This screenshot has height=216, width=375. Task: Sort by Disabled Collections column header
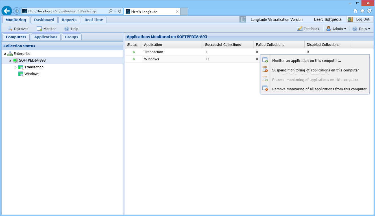click(328, 44)
